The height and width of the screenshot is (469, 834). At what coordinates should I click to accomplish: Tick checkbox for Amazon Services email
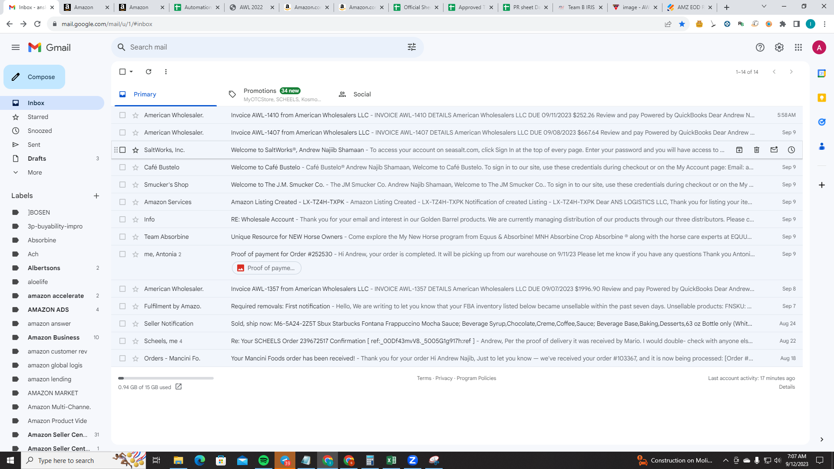click(122, 202)
